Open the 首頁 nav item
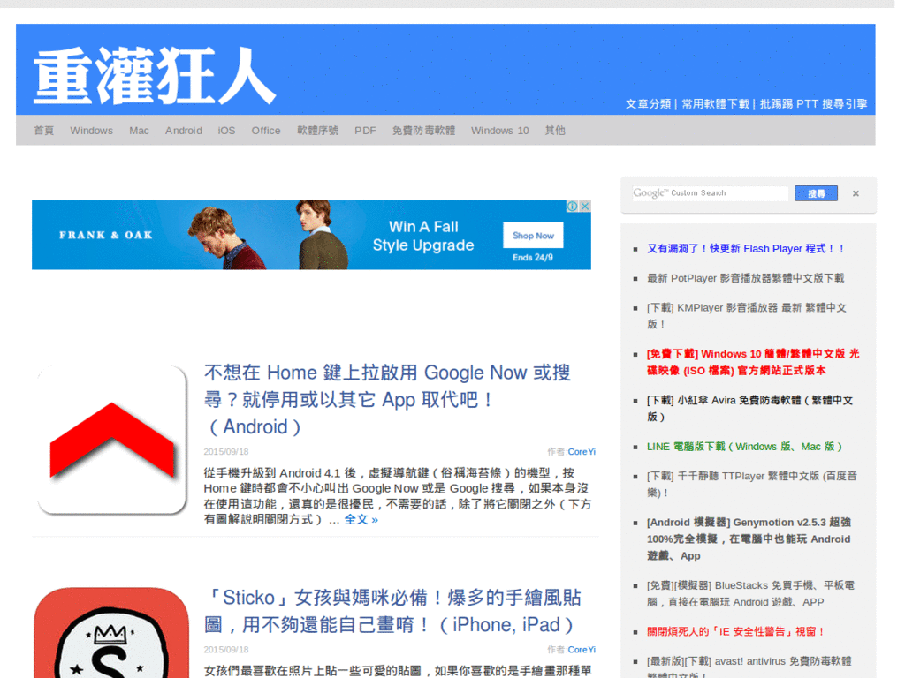The height and width of the screenshot is (678, 905). (x=44, y=131)
